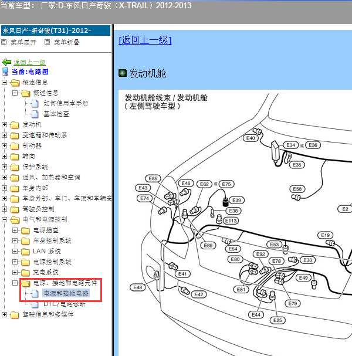Click 当前:电路图 label in sidebar
This screenshot has width=352, height=356.
[30, 72]
